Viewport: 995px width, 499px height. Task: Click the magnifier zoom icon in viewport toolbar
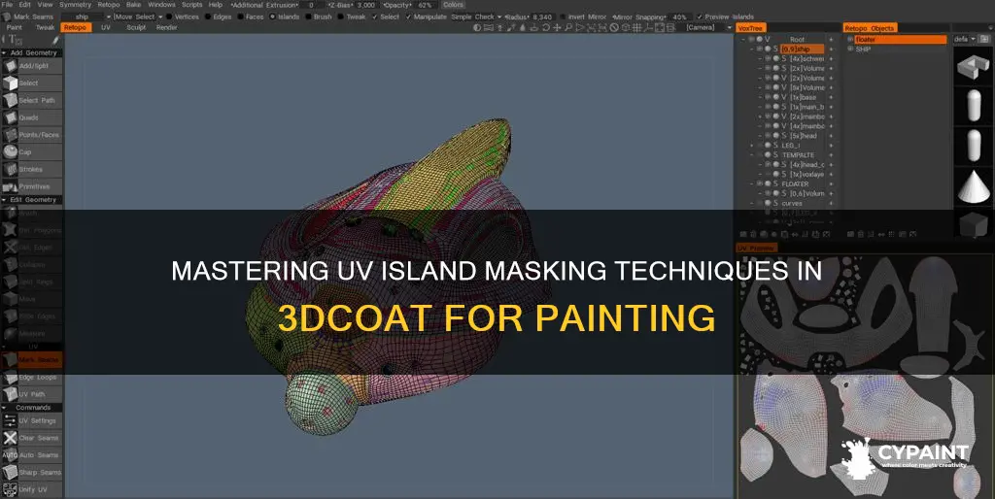click(x=567, y=28)
